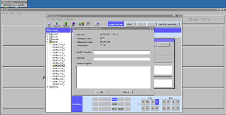This screenshot has width=226, height=115.
Task: Focus the SIM/SSB input field
Action: pos(121,59)
